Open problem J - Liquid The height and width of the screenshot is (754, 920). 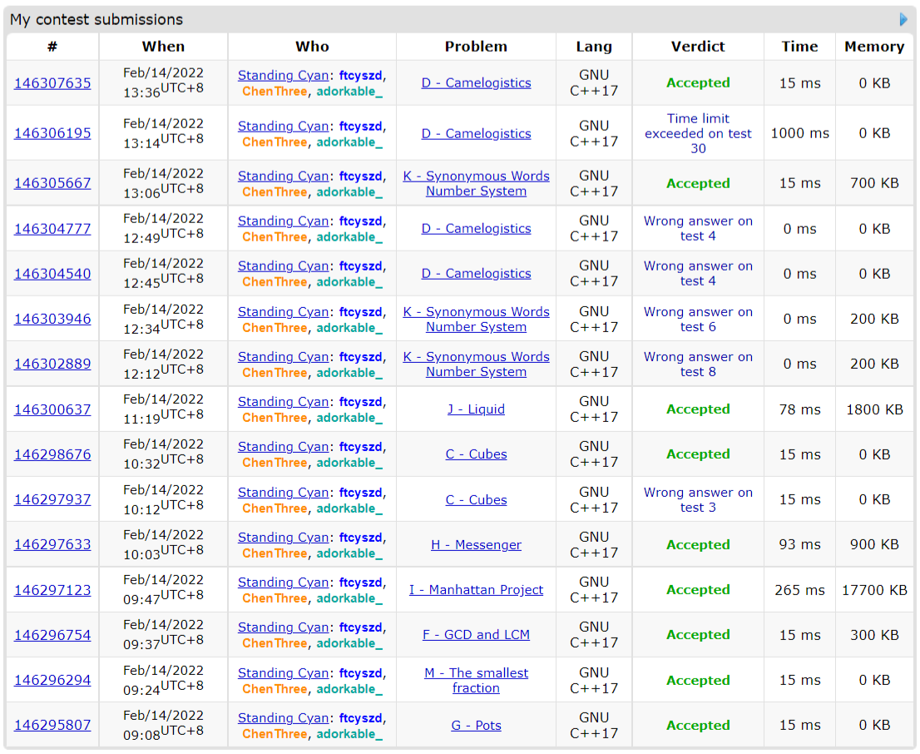pos(476,409)
